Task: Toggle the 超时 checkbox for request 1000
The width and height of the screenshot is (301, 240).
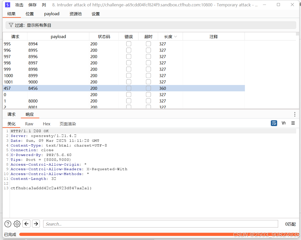Action: coord(148,75)
